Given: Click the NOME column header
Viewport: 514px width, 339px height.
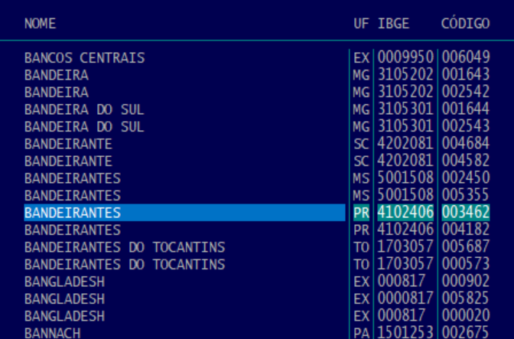Looking at the screenshot, I should tap(40, 24).
